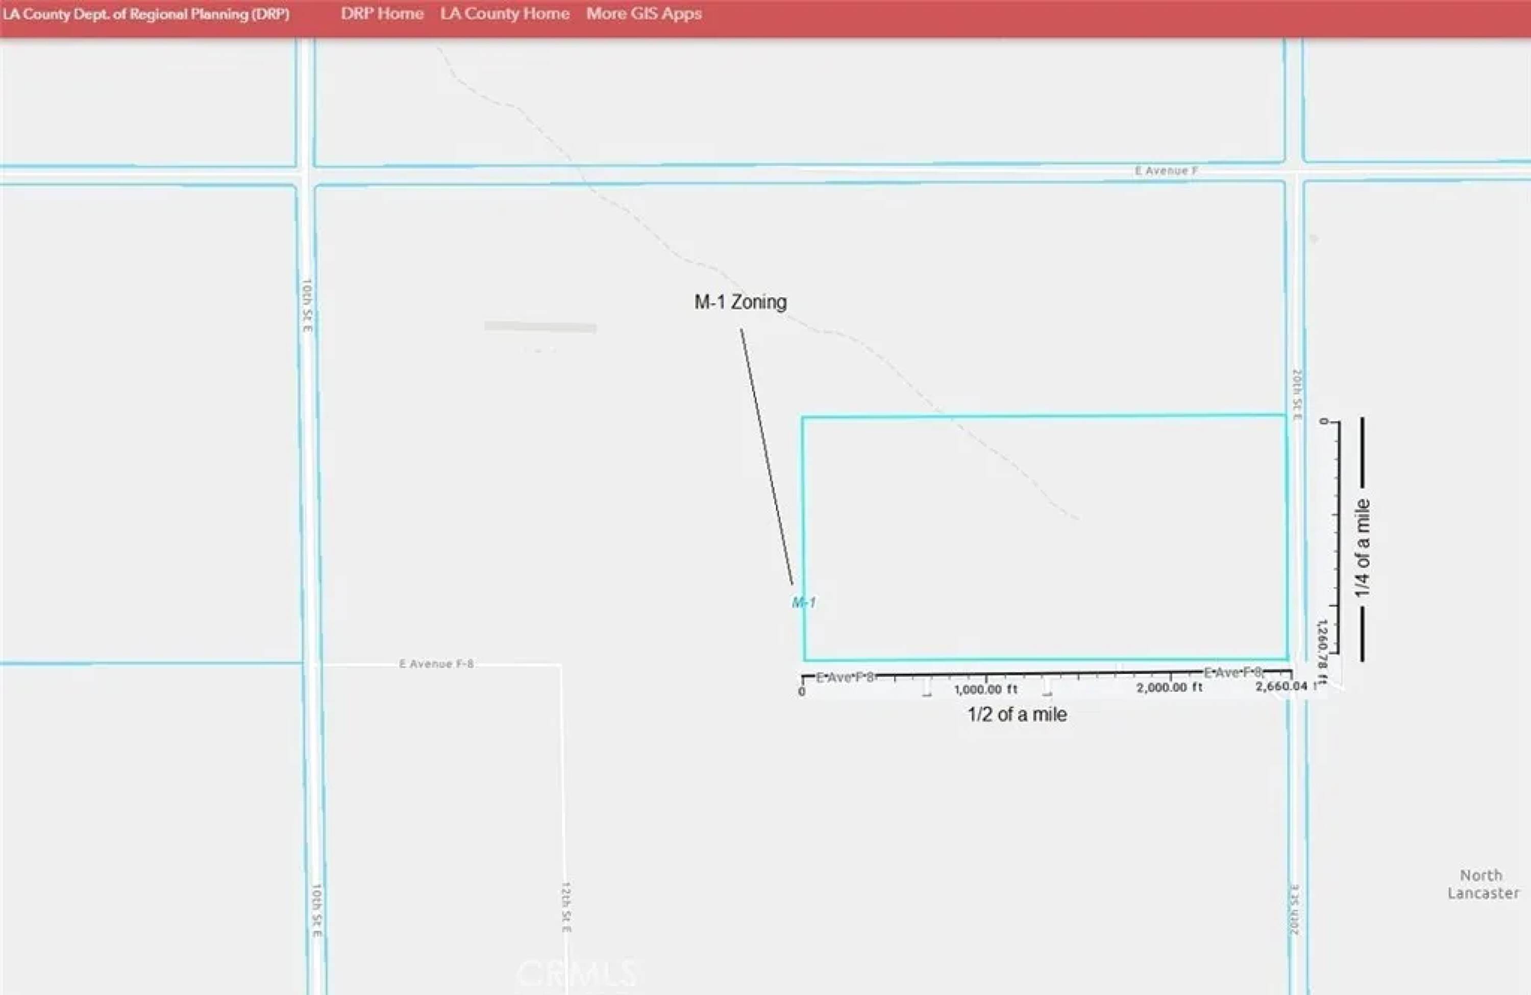This screenshot has width=1531, height=995.
Task: Click the 2,000.00 ft ruler mark
Action: (x=1169, y=688)
